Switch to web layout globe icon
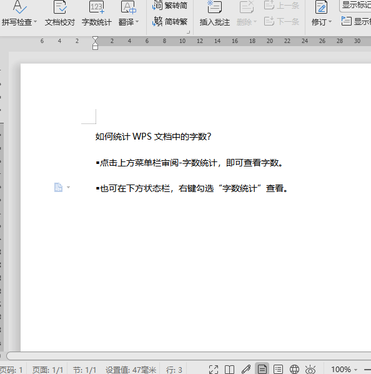The width and height of the screenshot is (371, 374). pos(294,370)
